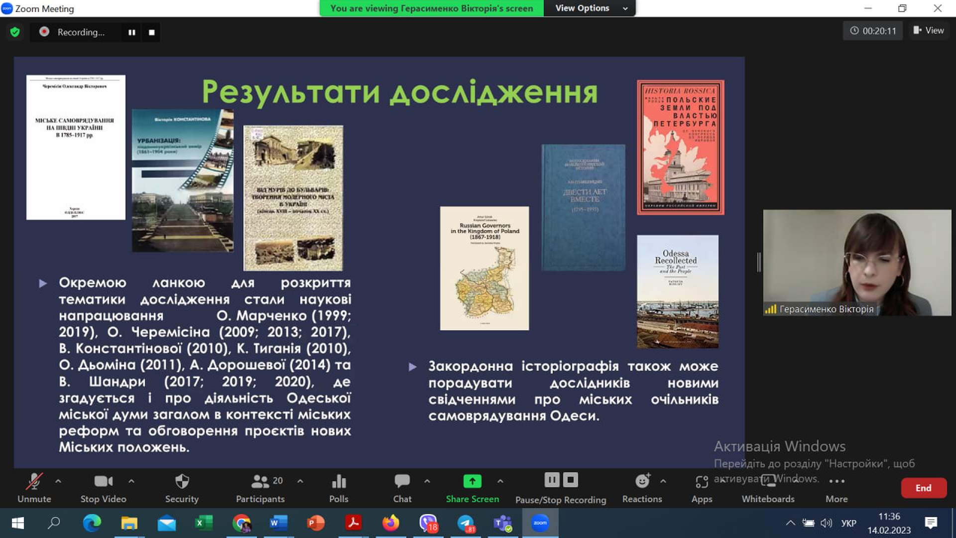Open File Explorer from the taskbar

click(x=129, y=523)
